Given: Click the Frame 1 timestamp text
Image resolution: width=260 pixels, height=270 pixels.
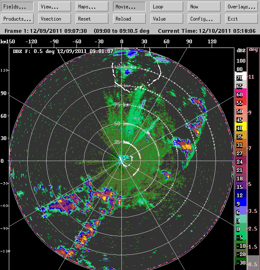Looking at the screenshot, I should click(x=45, y=31).
